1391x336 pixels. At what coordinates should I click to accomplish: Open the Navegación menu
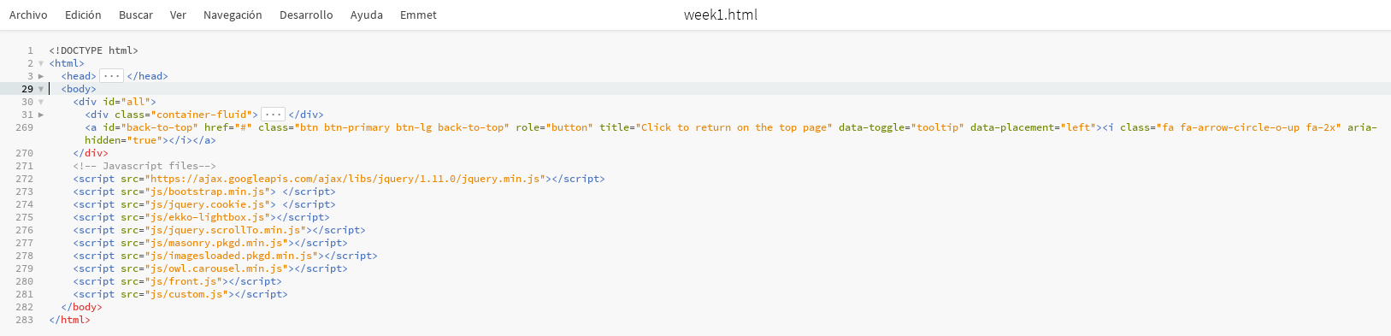click(x=233, y=15)
